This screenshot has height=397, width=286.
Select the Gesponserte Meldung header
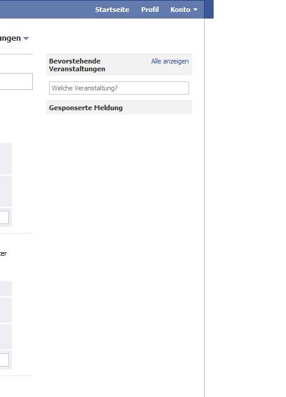coord(86,108)
